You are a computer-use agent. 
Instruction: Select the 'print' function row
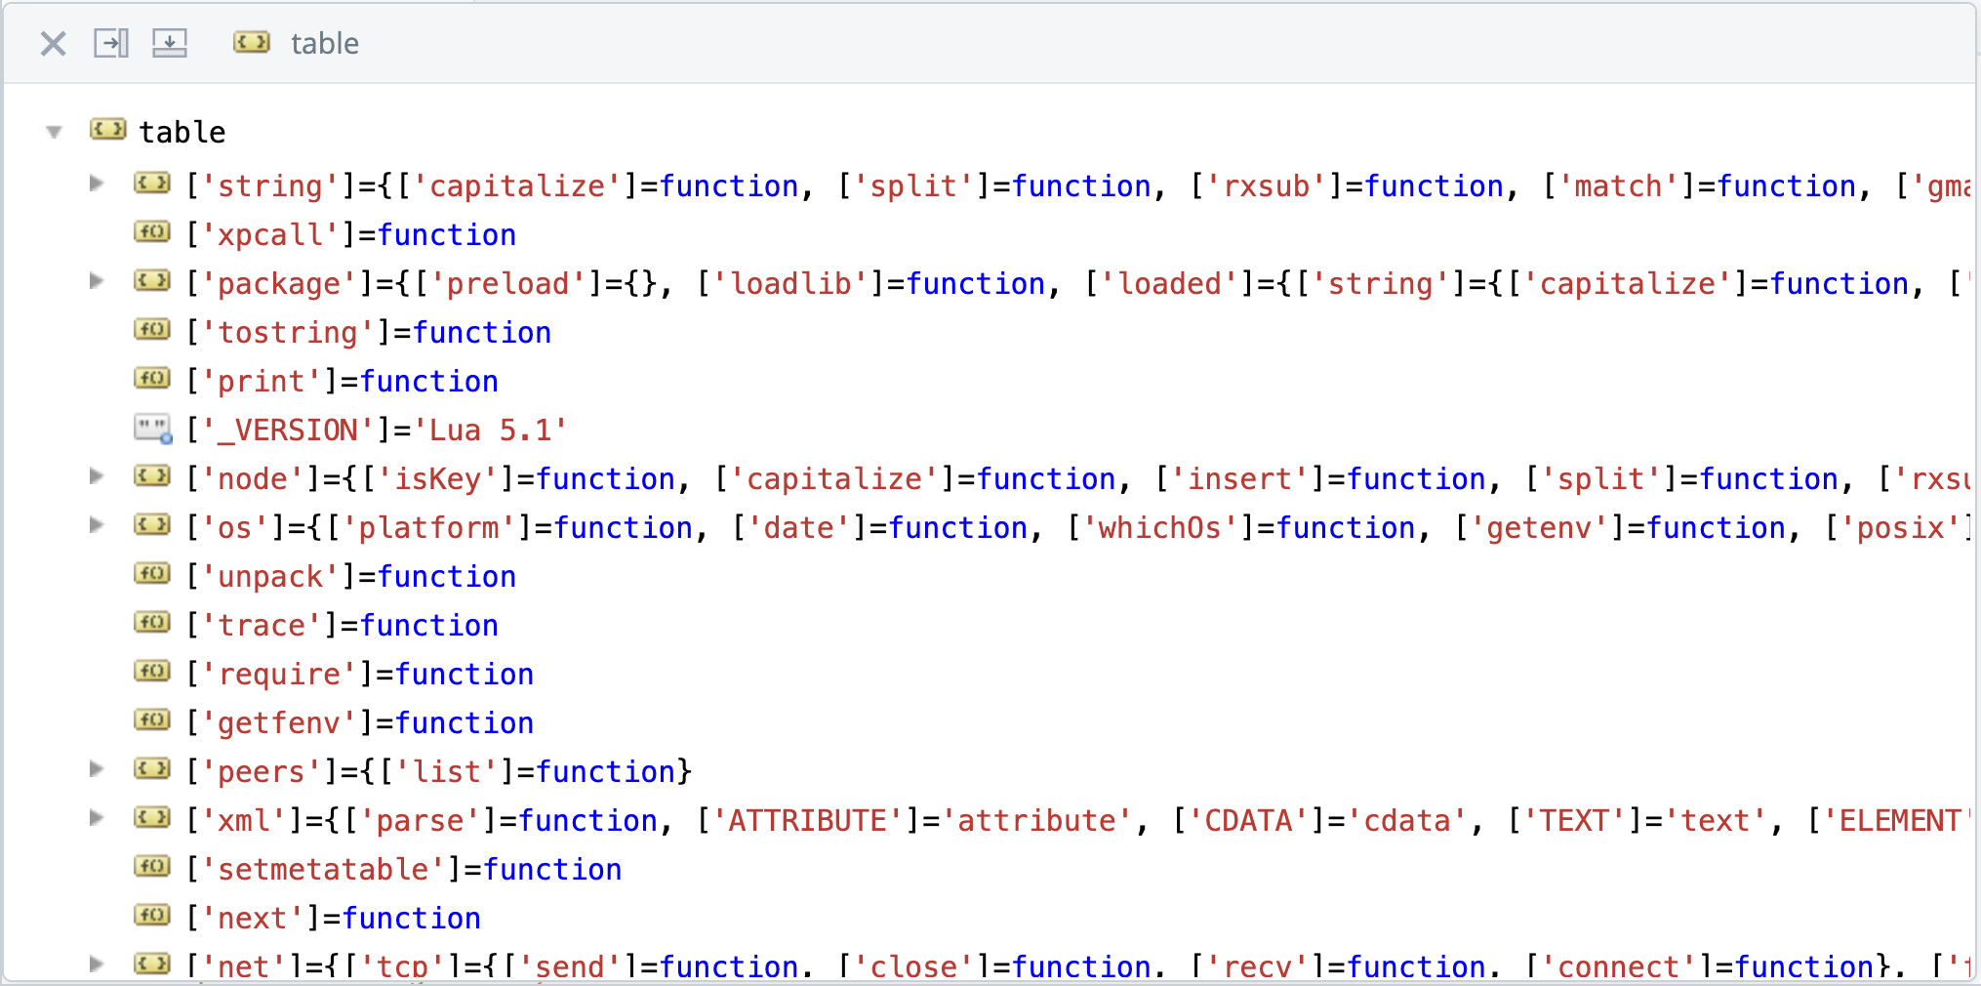(x=343, y=382)
